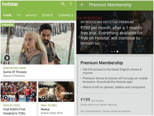
Task: Play the Game of Thrones premiere
Action: point(7,58)
